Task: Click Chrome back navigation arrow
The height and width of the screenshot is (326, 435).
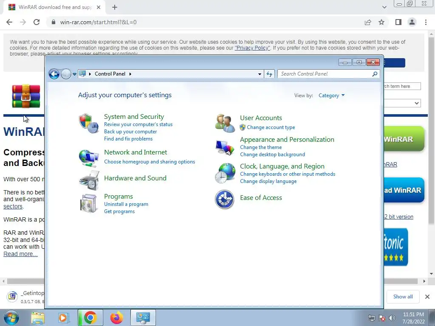Action: [9, 22]
